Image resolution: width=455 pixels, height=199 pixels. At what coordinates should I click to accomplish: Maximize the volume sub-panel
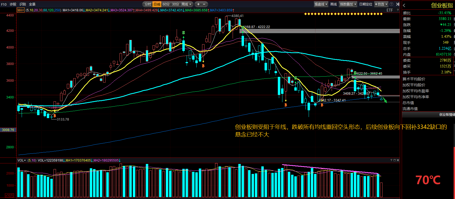click(x=395, y=160)
